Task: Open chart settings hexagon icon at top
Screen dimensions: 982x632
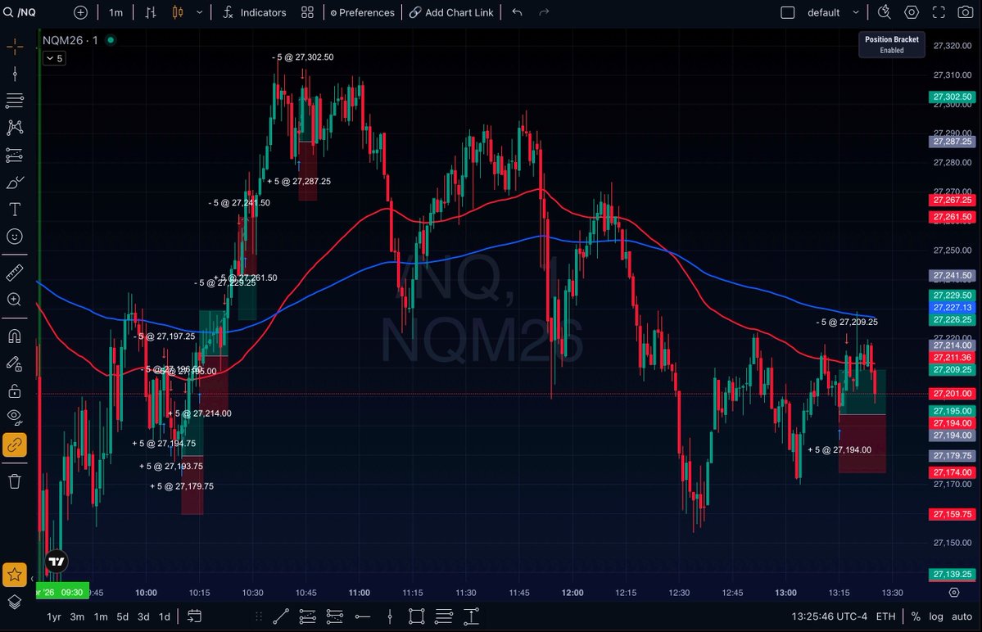Action: [912, 12]
